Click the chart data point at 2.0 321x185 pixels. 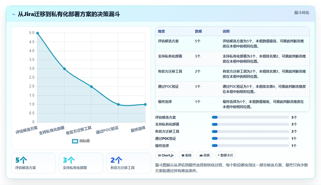[x=91, y=87]
